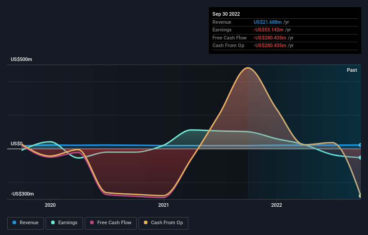
Task: Toggle the Free Cash Flow legend button
Action: [x=111, y=223]
